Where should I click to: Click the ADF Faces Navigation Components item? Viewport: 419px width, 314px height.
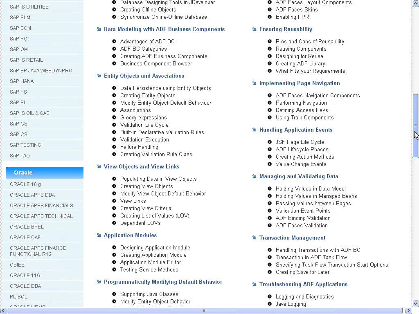point(318,96)
